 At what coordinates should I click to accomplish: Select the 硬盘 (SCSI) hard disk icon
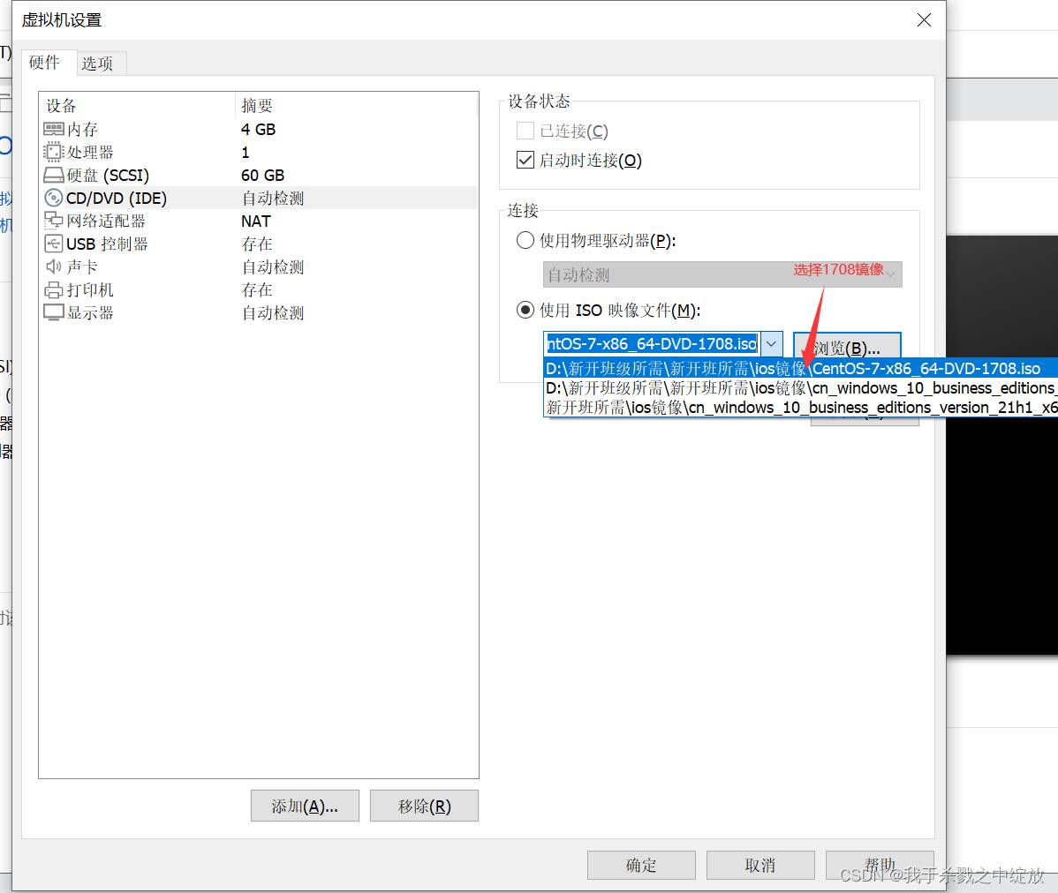[54, 176]
